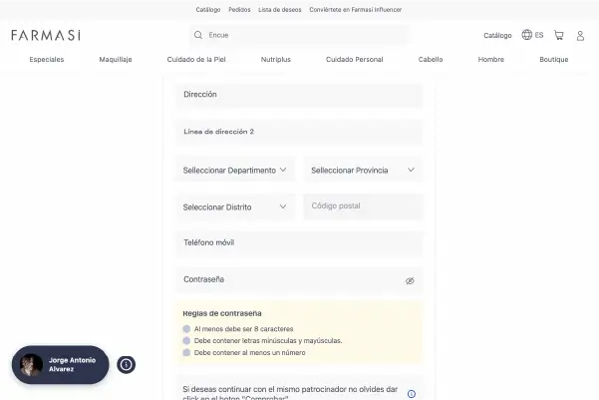Open the Maquillaje menu

pyautogui.click(x=116, y=60)
